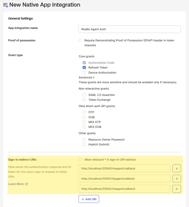Enable the OTP direct auth grant

point(84,112)
